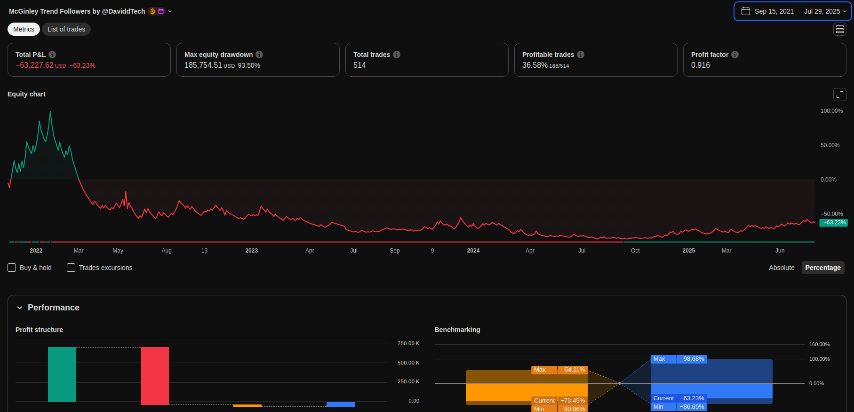Select the Percentage chart mode
The image size is (854, 412).
[822, 268]
